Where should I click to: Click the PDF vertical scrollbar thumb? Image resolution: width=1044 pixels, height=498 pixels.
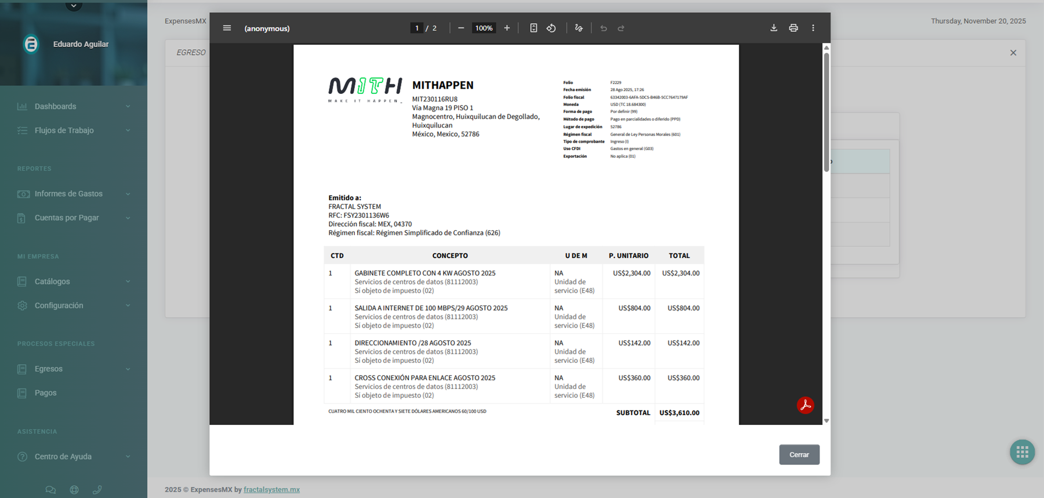point(826,112)
